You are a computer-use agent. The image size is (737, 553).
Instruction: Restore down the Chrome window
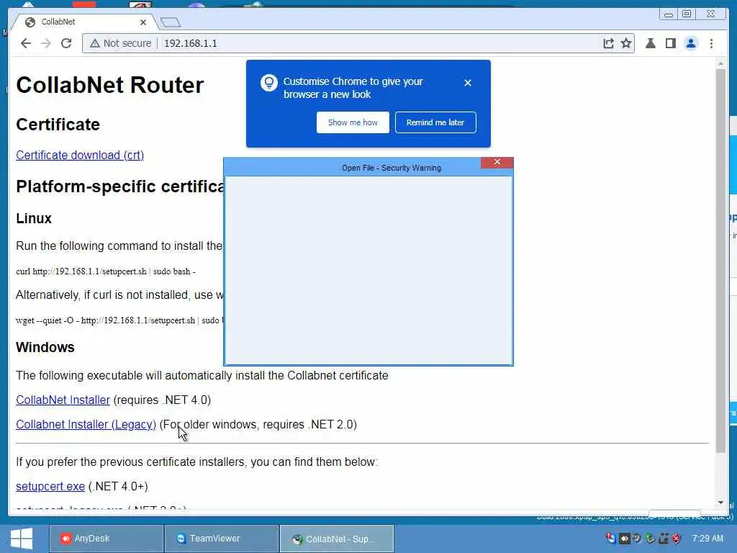click(687, 14)
